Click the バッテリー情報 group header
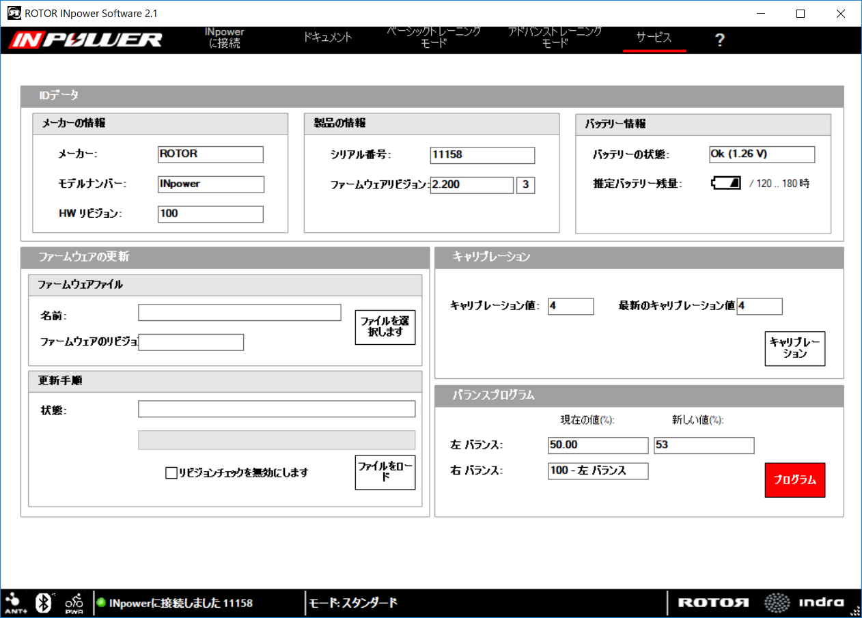The image size is (862, 618). [704, 124]
